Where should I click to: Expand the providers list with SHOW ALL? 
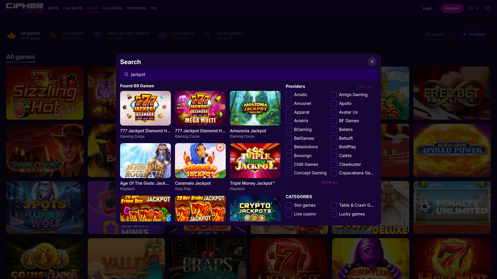coord(330,182)
